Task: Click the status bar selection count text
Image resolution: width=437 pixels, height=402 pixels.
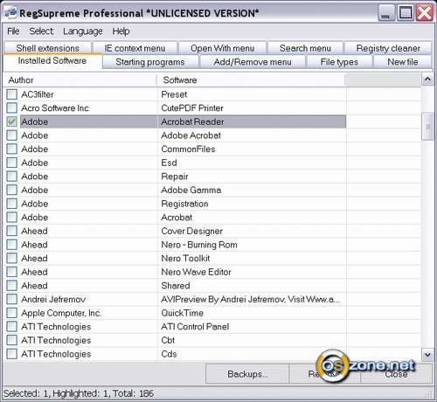Action: 79,393
